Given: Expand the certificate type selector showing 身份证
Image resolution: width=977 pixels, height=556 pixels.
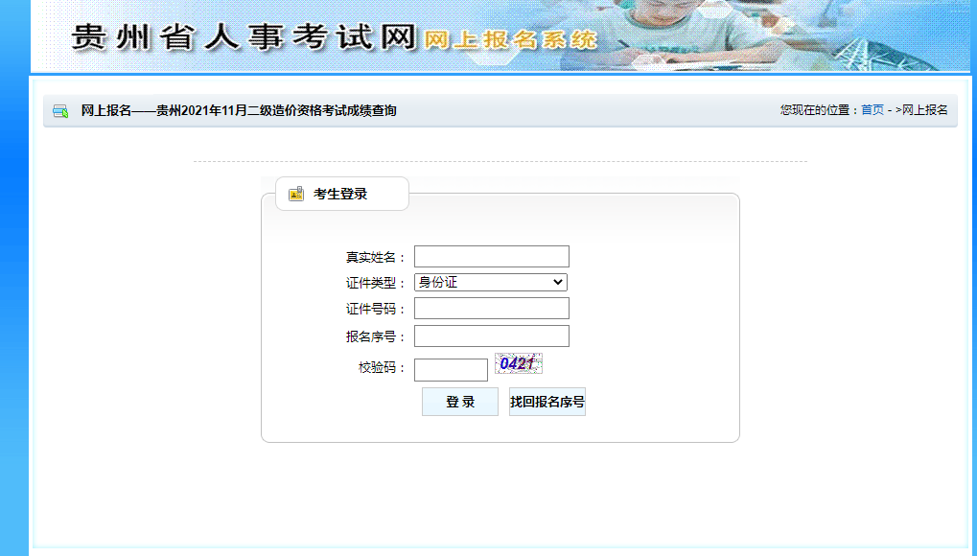Looking at the screenshot, I should click(490, 282).
